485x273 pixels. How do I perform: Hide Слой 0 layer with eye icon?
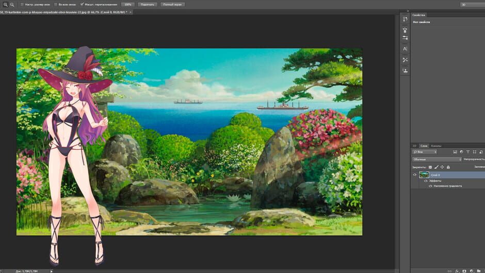pyautogui.click(x=415, y=175)
